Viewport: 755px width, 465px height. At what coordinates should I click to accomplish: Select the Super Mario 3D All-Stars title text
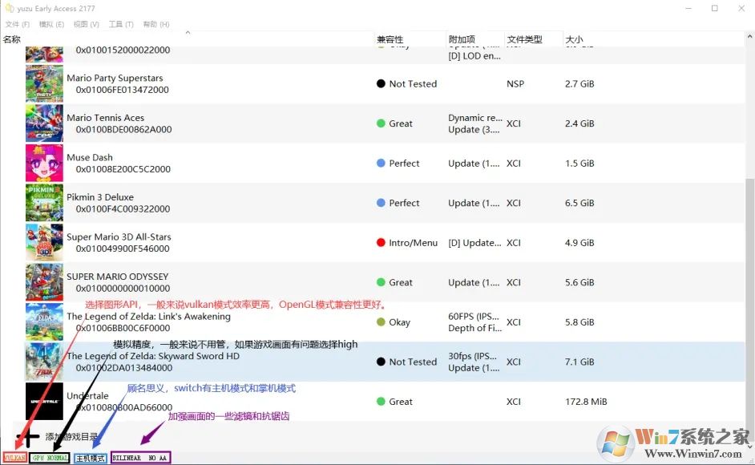[x=119, y=237]
